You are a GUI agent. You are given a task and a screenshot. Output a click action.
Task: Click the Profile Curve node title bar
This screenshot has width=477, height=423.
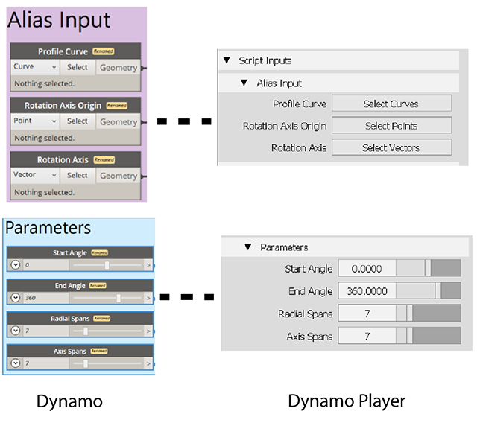coord(75,51)
